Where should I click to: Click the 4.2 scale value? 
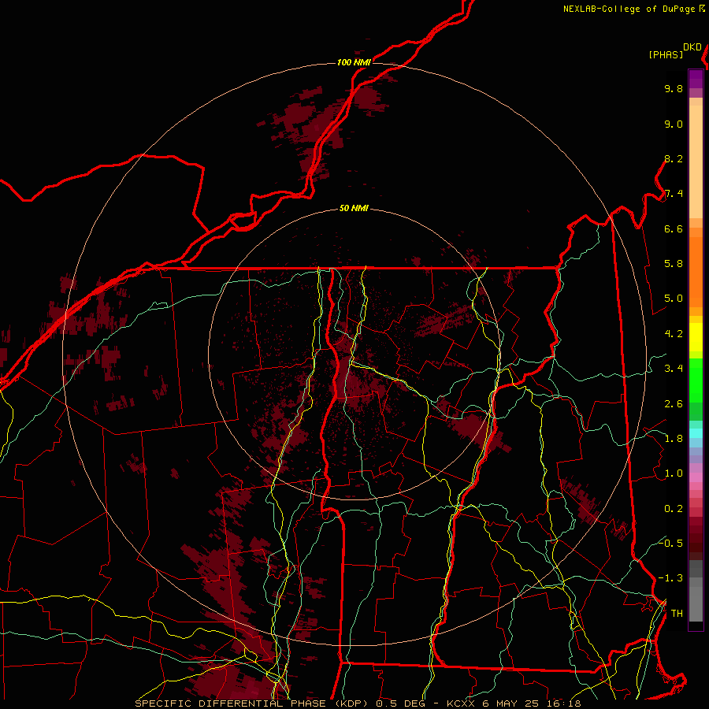[x=674, y=334]
